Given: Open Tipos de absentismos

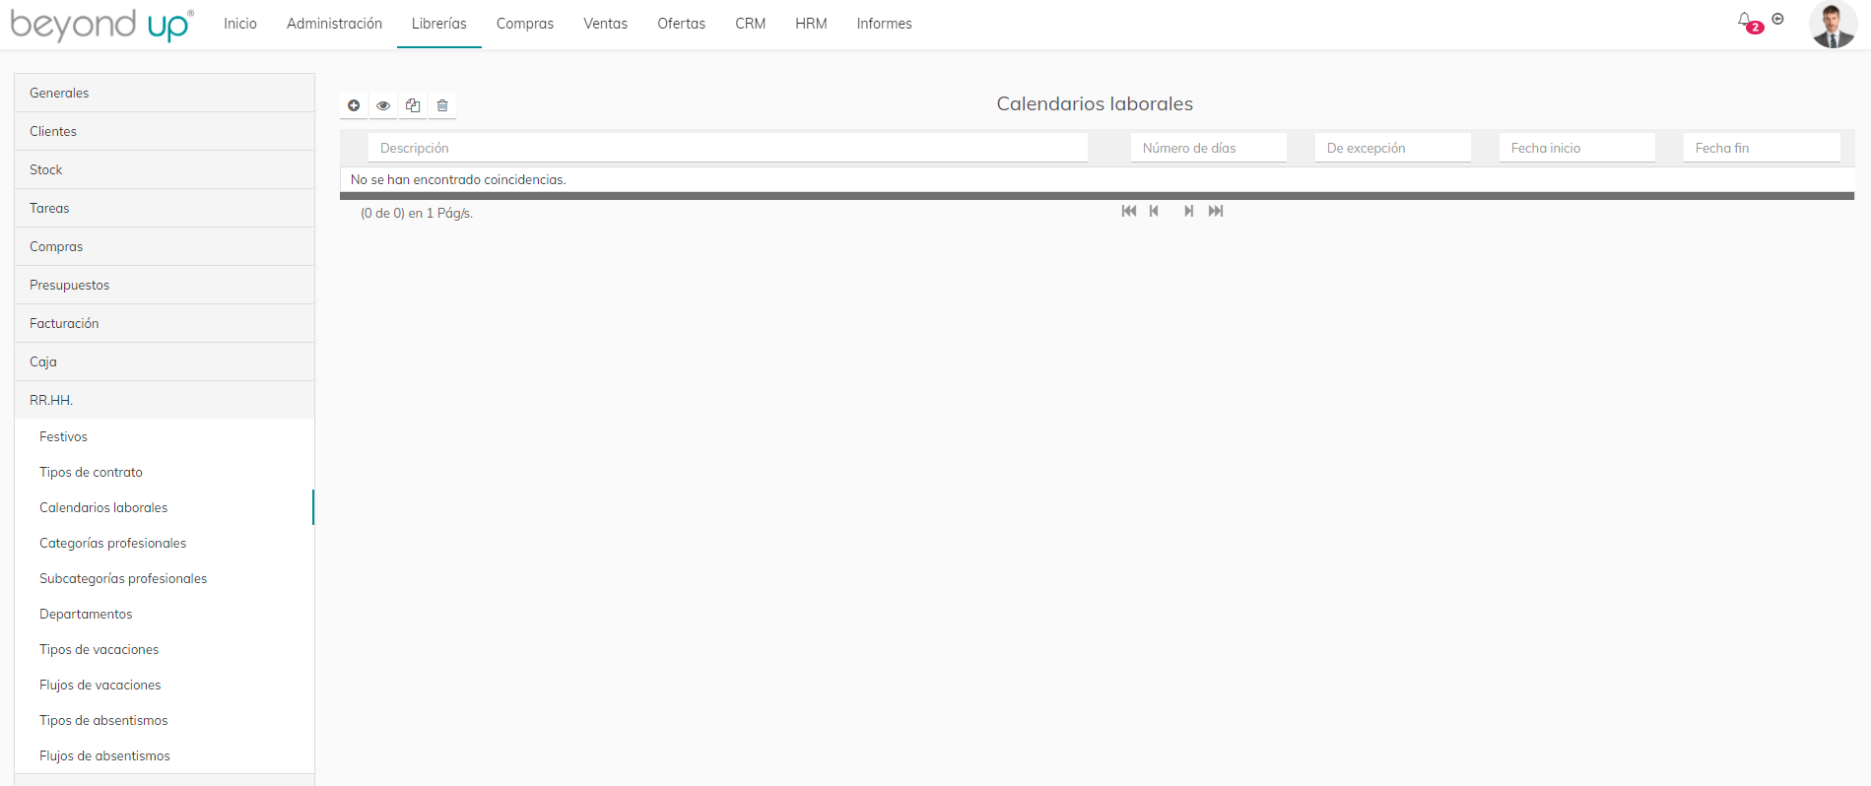Looking at the screenshot, I should coord(165,720).
